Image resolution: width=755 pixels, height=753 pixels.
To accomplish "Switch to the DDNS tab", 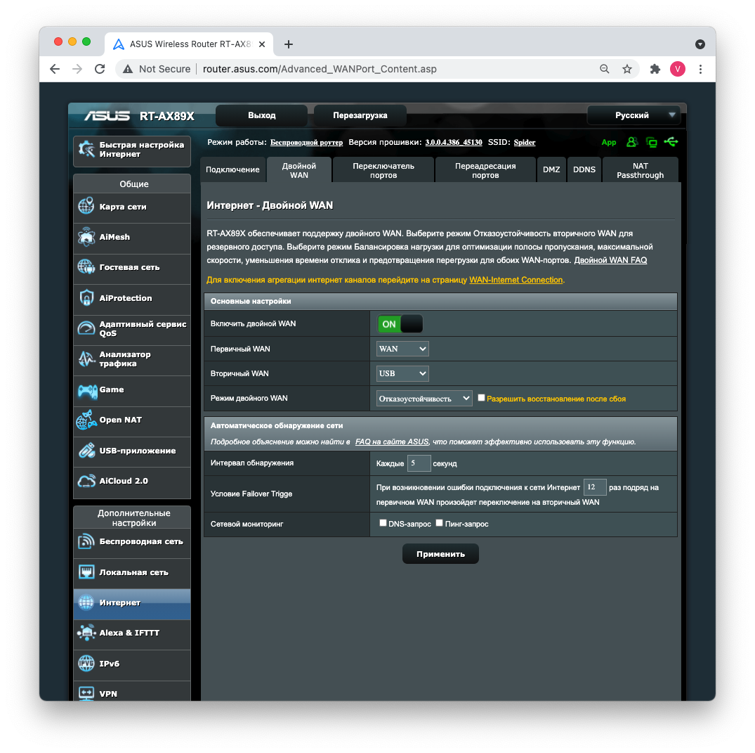I will point(584,169).
